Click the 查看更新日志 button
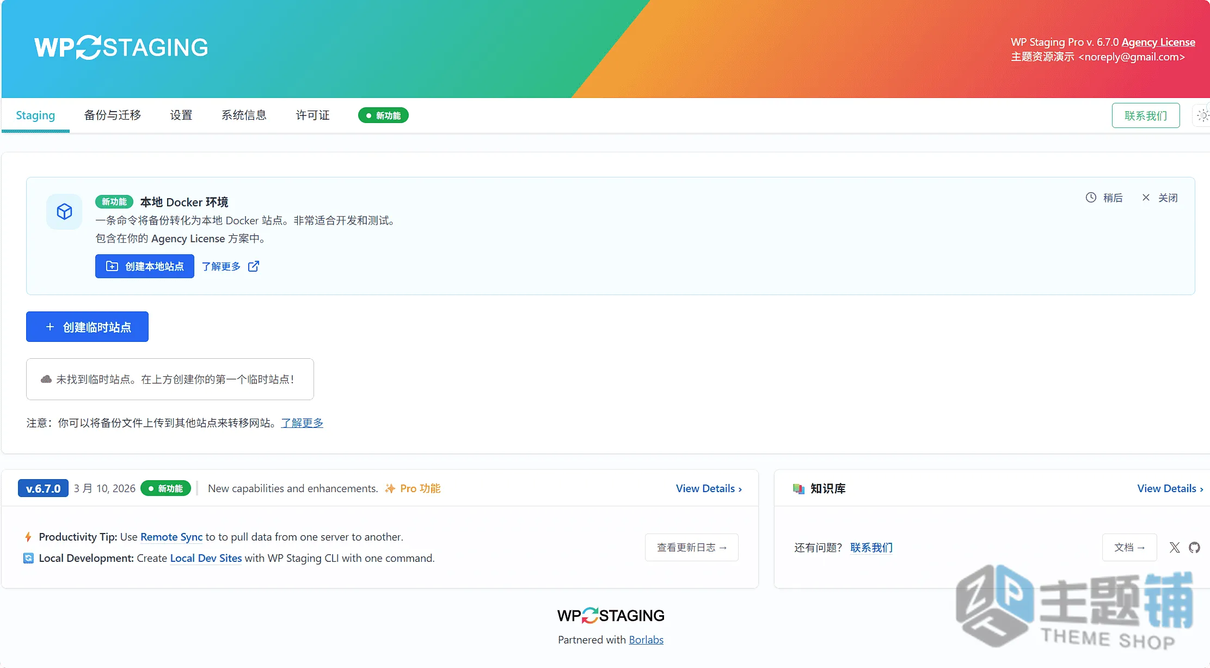The height and width of the screenshot is (668, 1210). click(x=692, y=547)
